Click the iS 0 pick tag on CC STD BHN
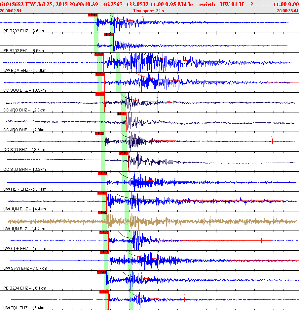The width and height of the screenshot is (299, 310). coord(124,153)
